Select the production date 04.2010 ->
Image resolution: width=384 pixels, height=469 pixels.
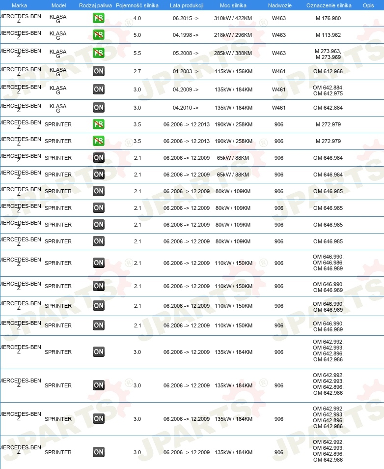tap(186, 108)
